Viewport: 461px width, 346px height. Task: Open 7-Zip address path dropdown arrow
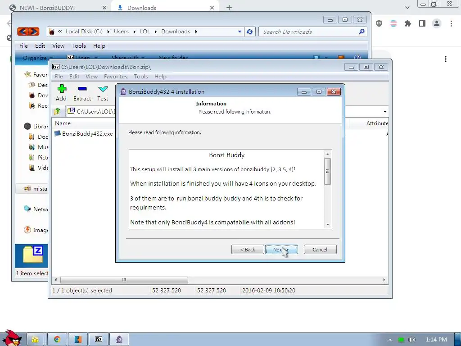385,112
